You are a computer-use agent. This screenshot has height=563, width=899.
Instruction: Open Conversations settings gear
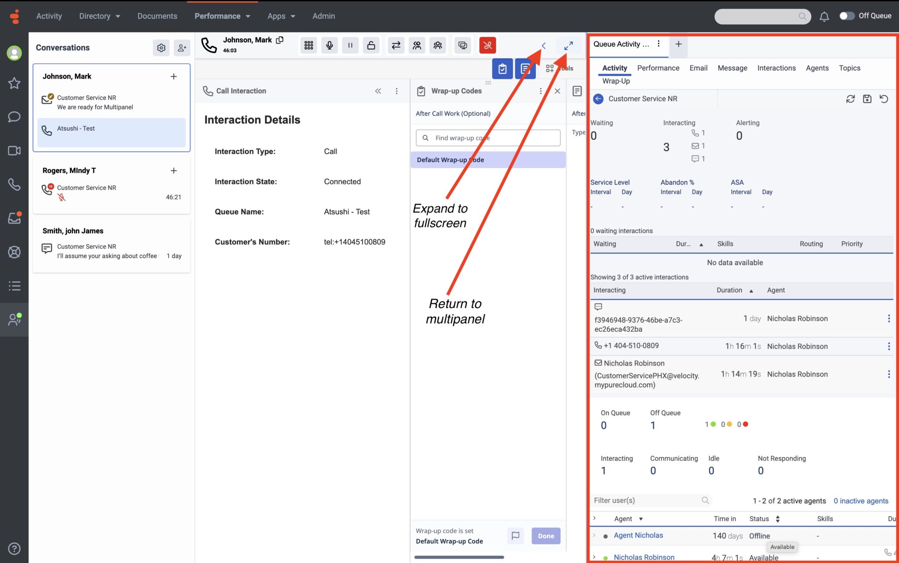(161, 48)
